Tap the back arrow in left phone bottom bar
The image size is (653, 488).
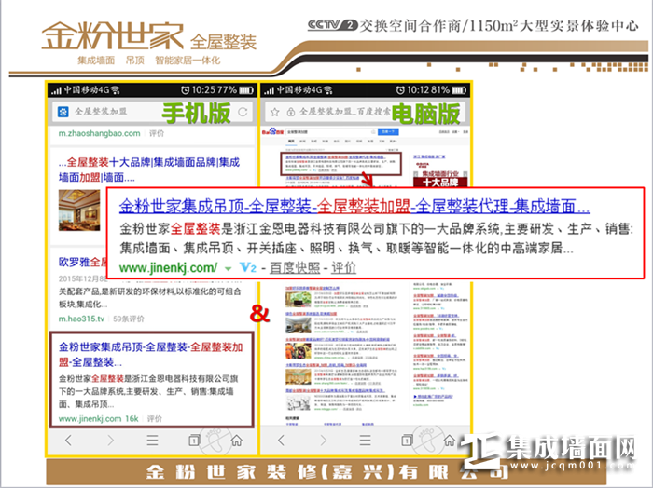point(69,440)
